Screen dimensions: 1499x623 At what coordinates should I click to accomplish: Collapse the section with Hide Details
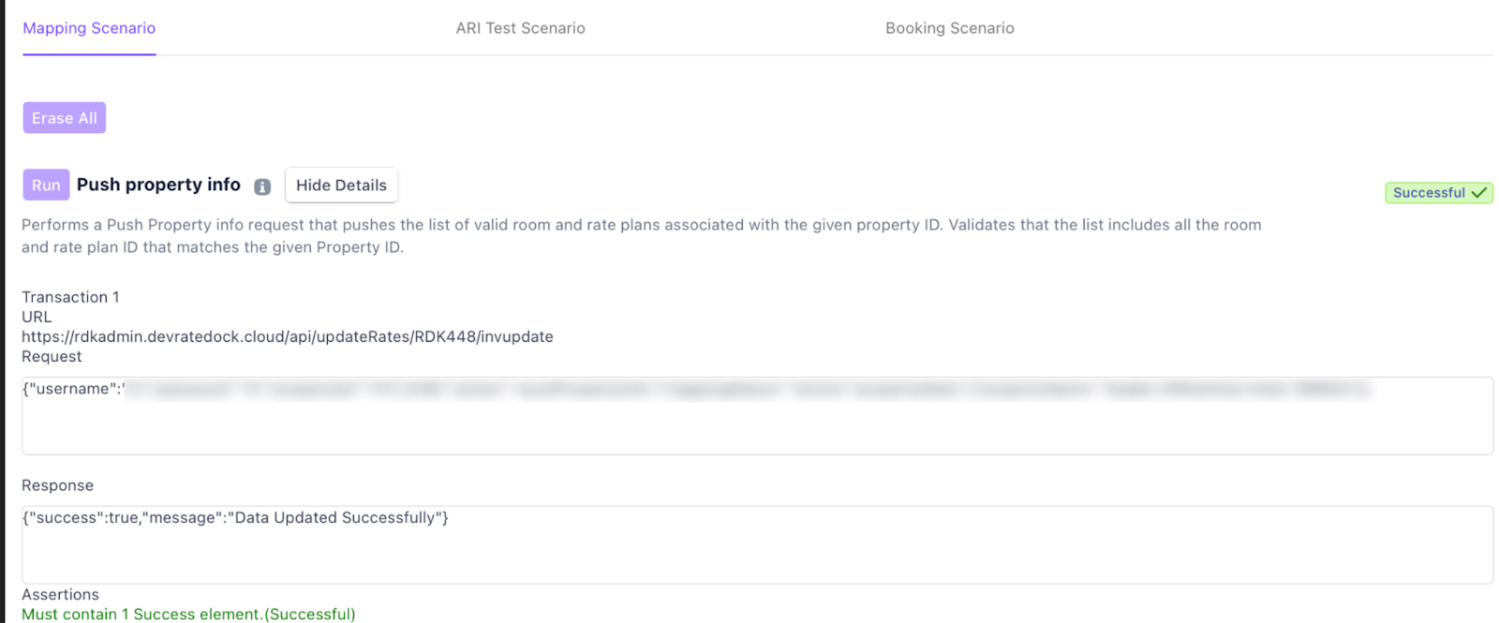coord(341,185)
